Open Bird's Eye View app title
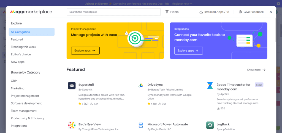Screen dimensions: 282x133 pos(90,124)
